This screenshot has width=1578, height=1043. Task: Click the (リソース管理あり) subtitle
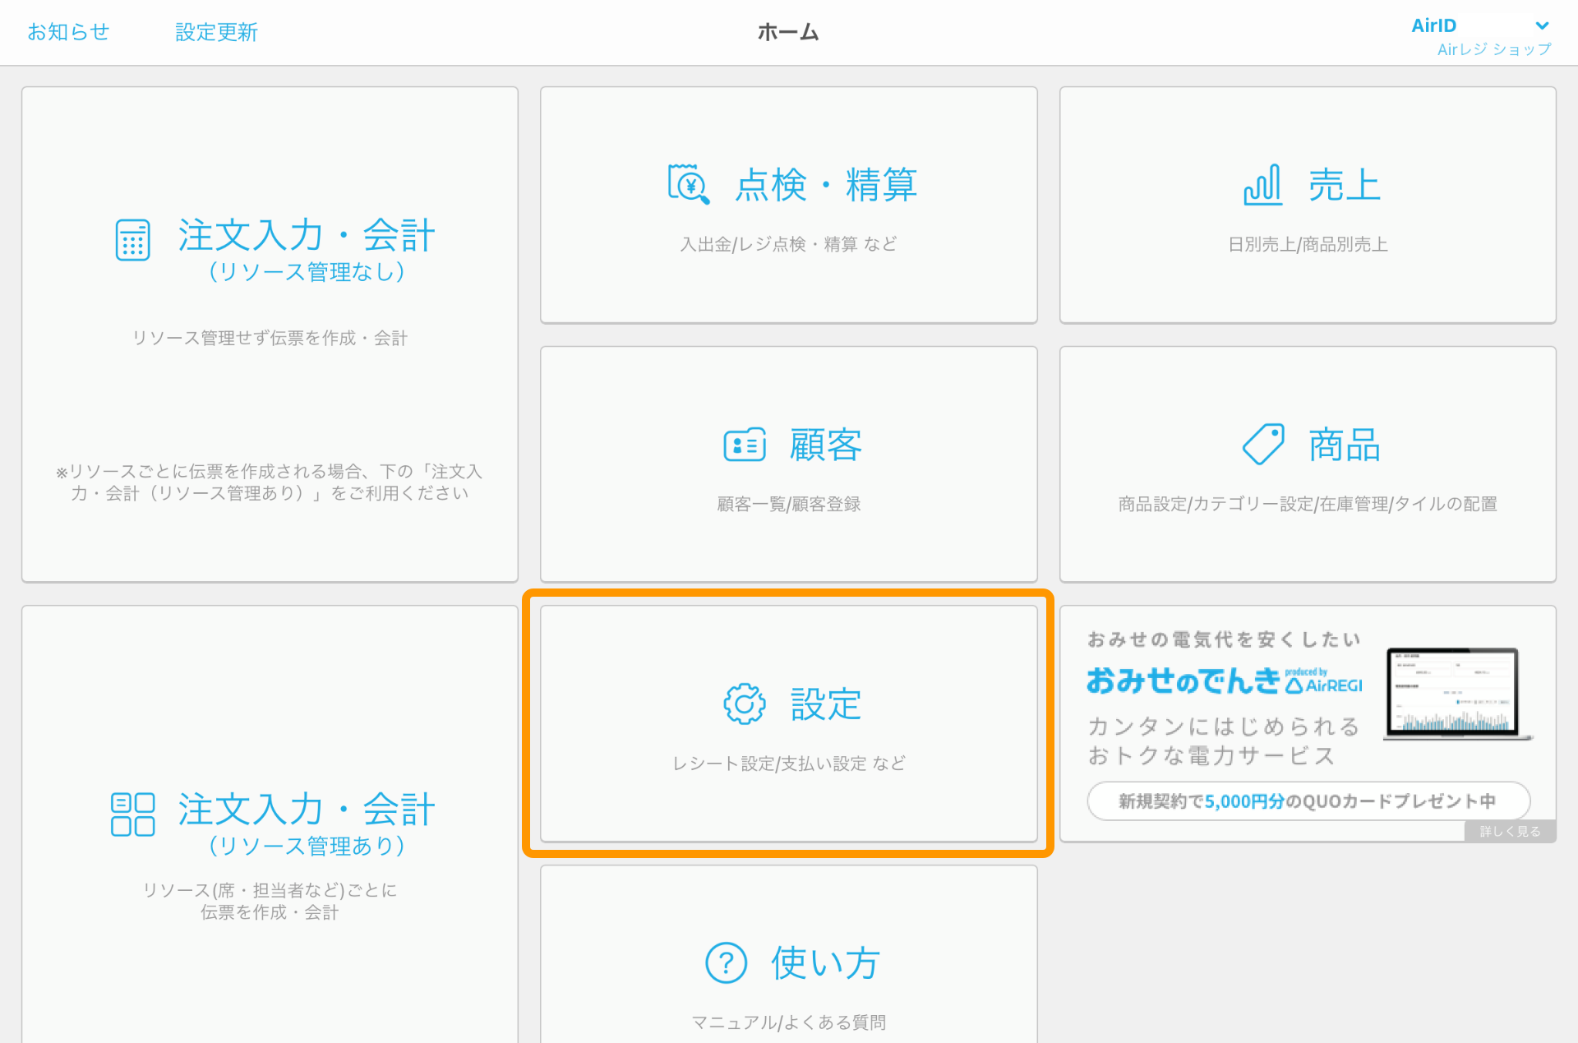tap(307, 845)
